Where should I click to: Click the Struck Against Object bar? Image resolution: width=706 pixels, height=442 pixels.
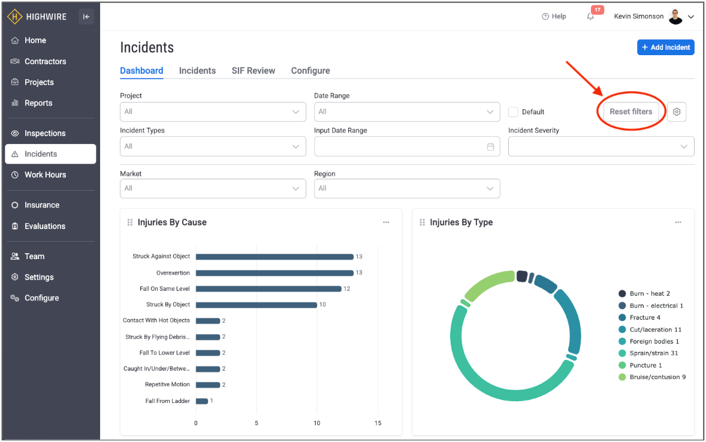(274, 257)
